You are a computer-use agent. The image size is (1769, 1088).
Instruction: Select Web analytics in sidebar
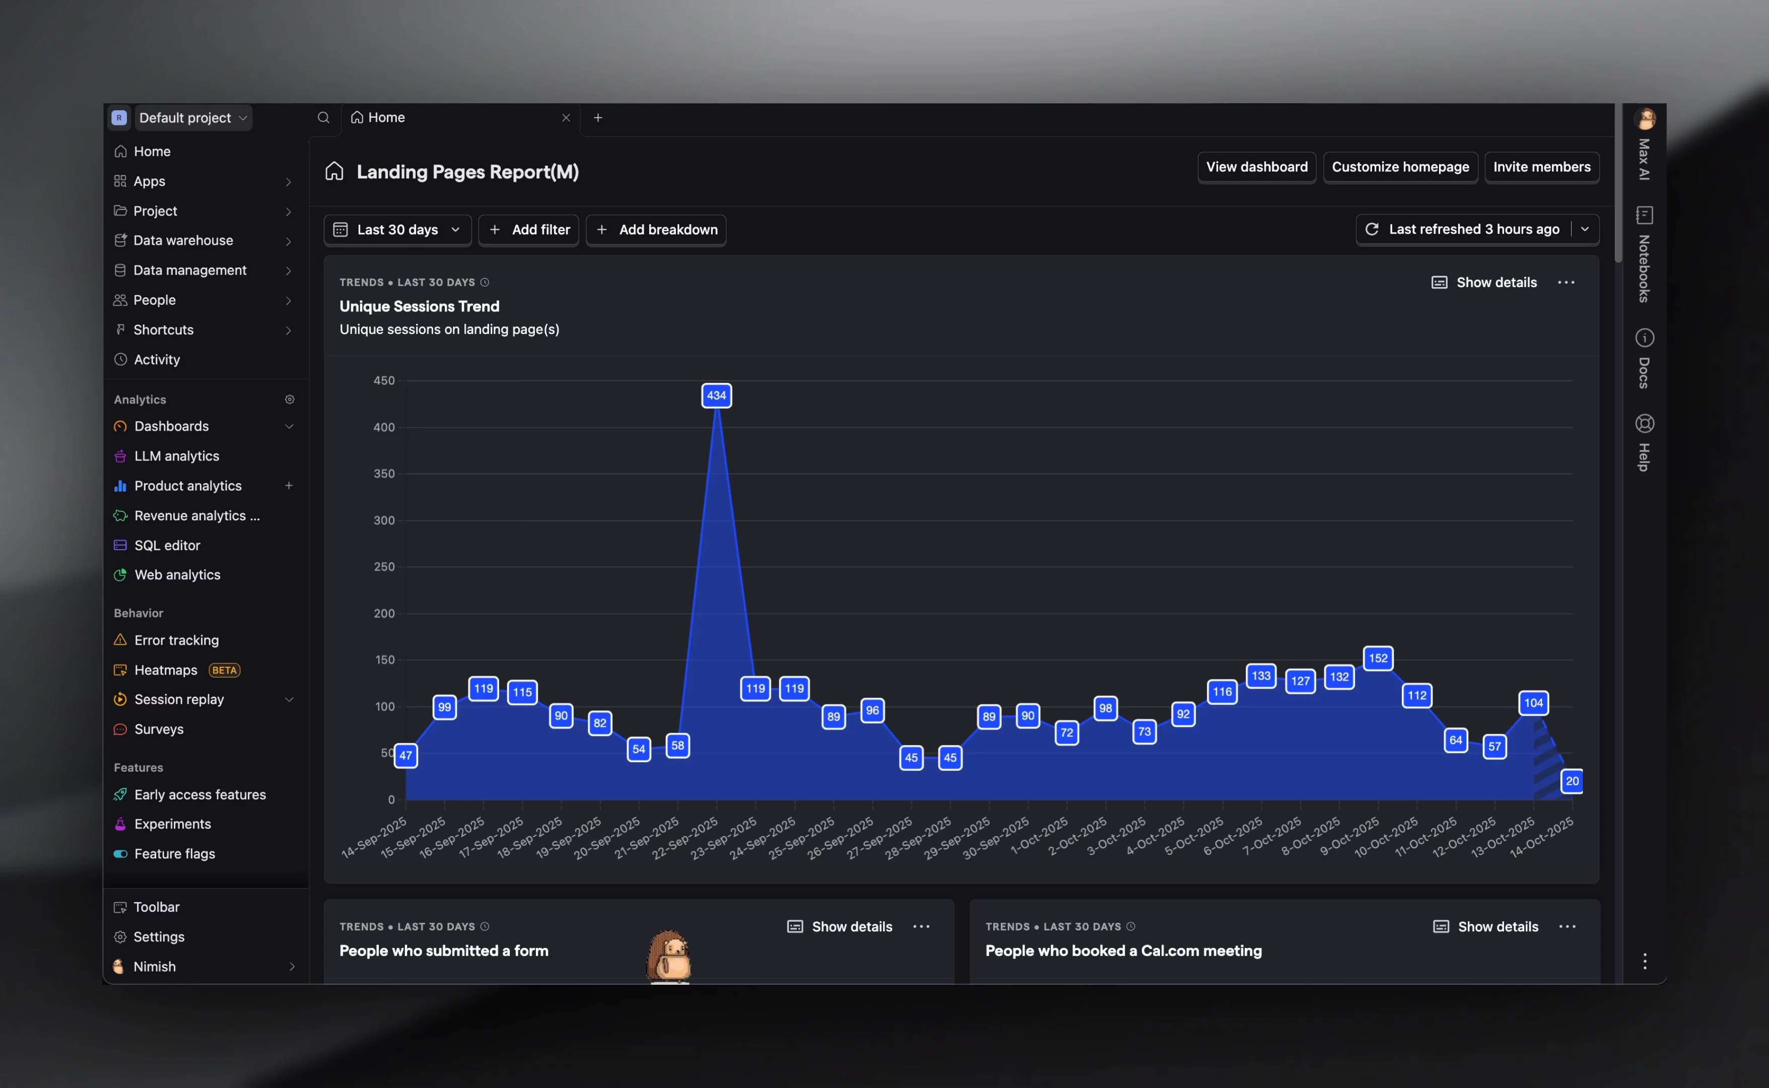point(177,575)
